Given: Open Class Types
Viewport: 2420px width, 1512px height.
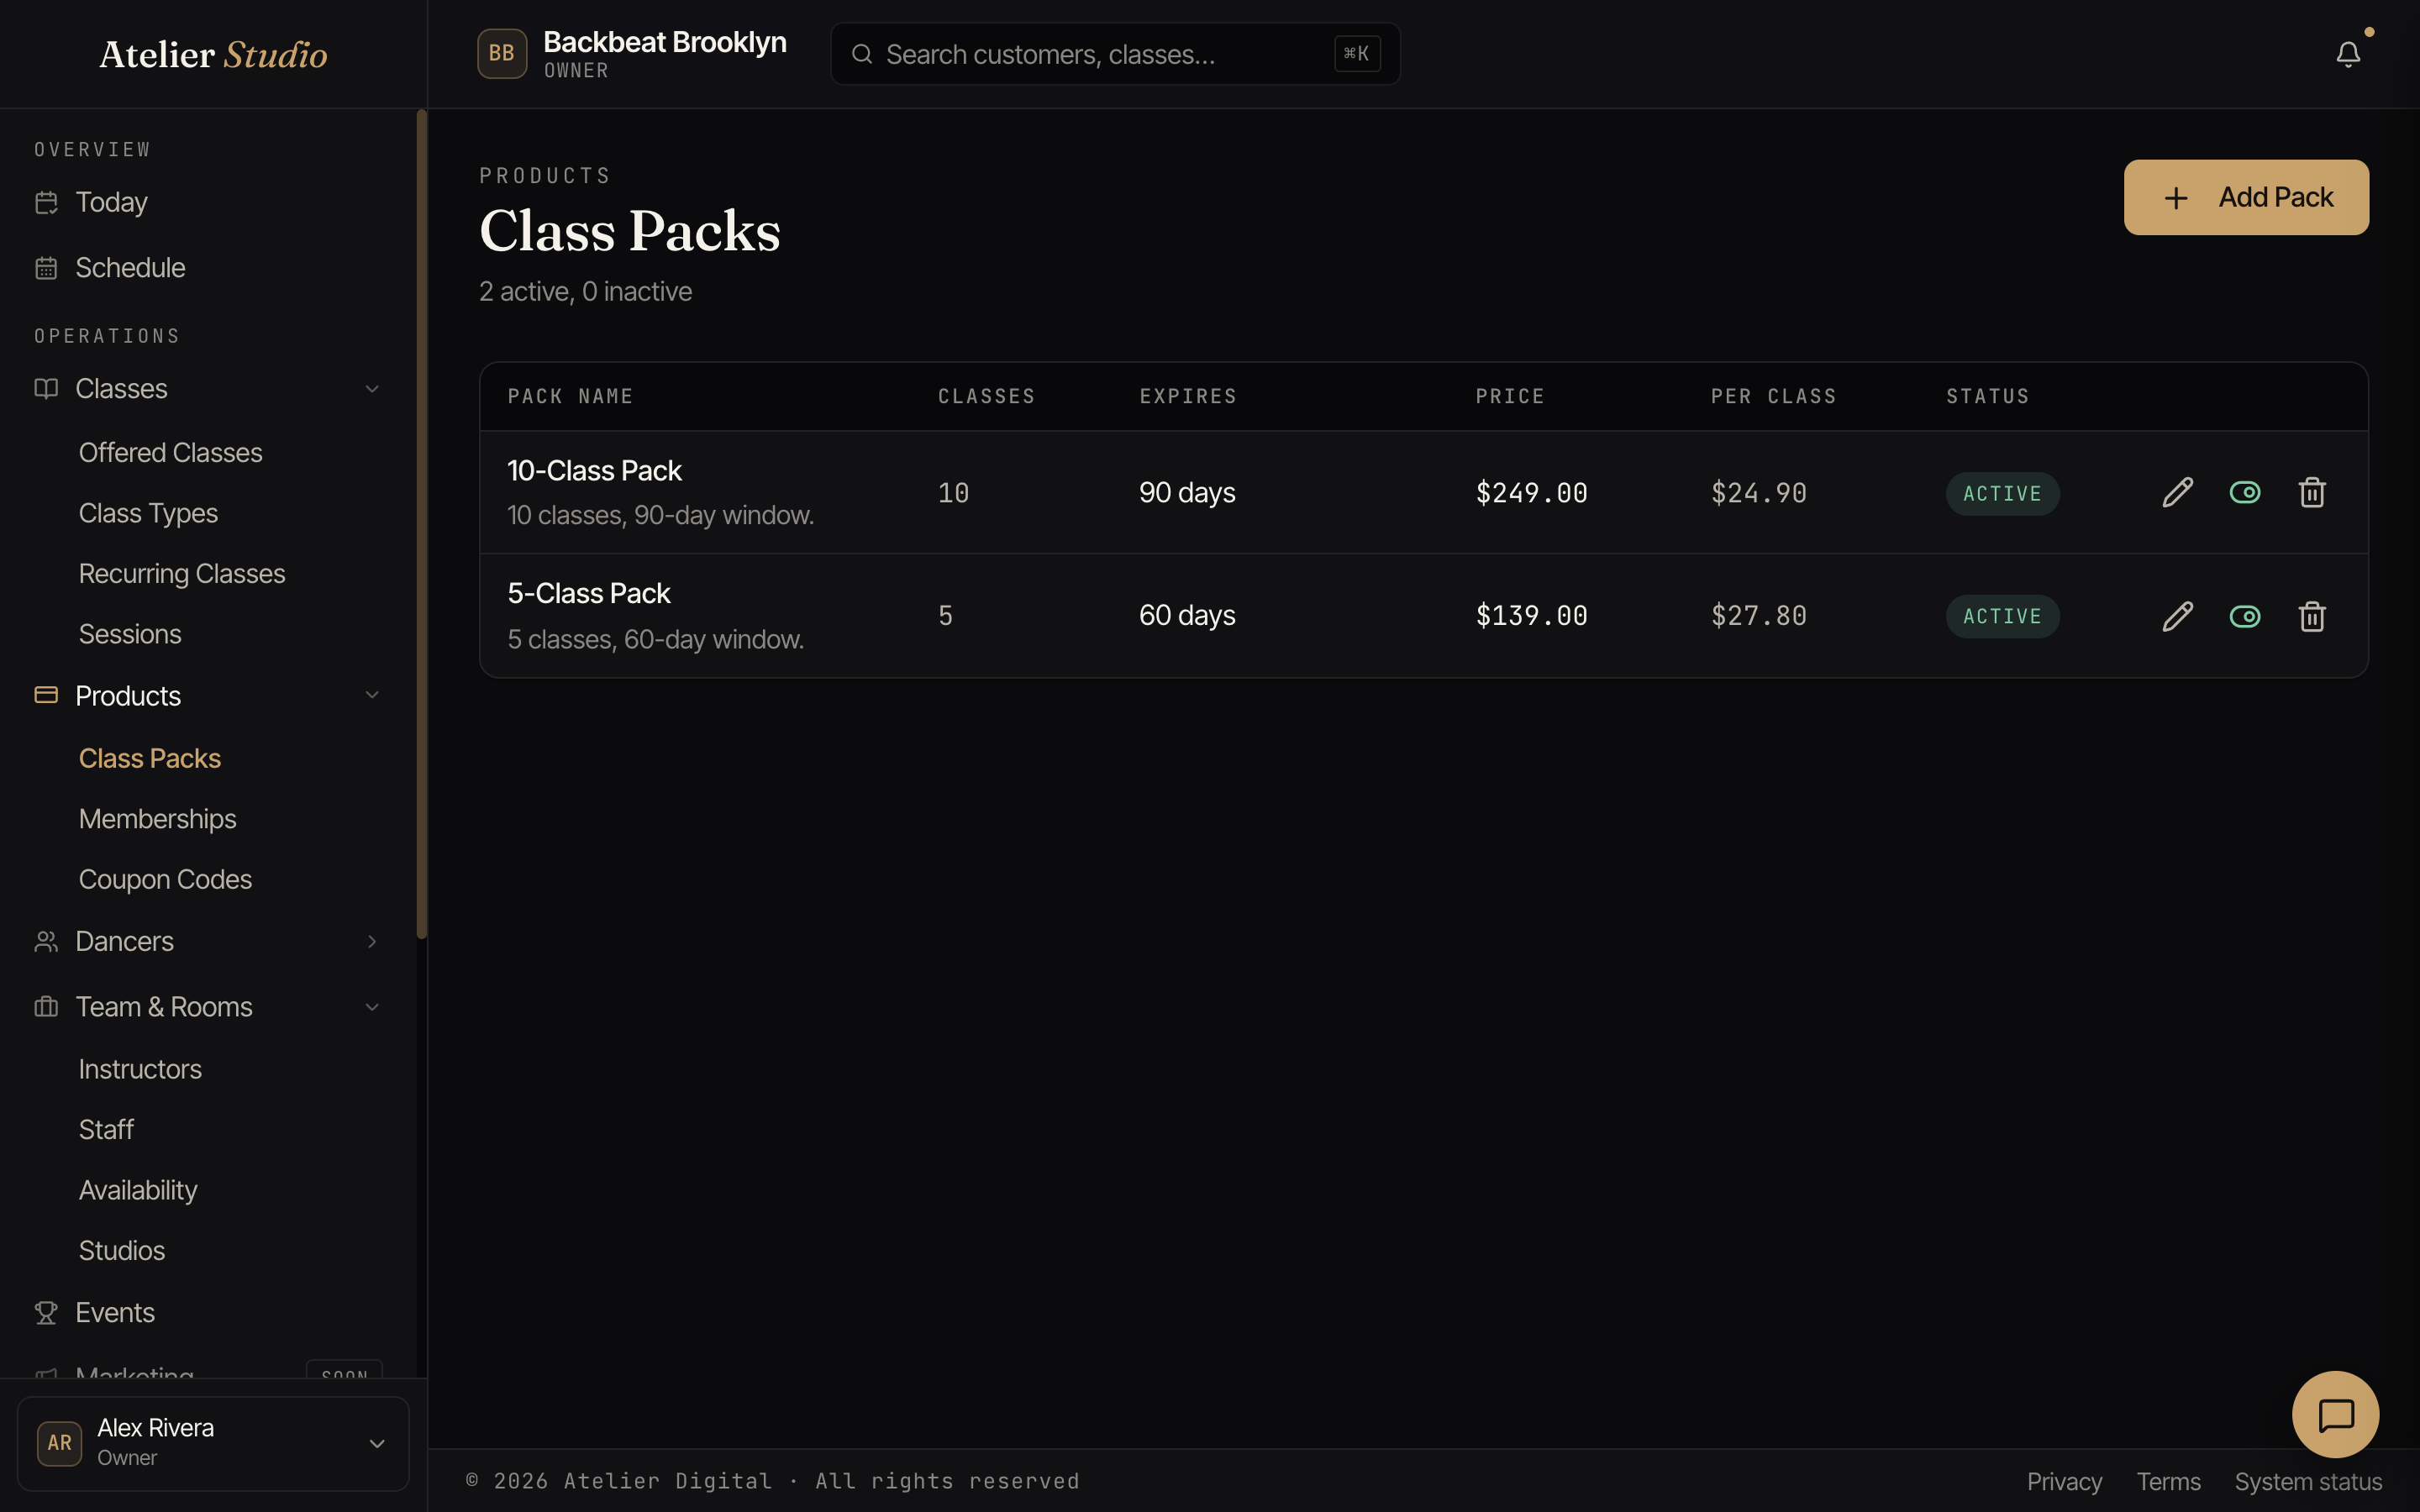Looking at the screenshot, I should click(148, 513).
